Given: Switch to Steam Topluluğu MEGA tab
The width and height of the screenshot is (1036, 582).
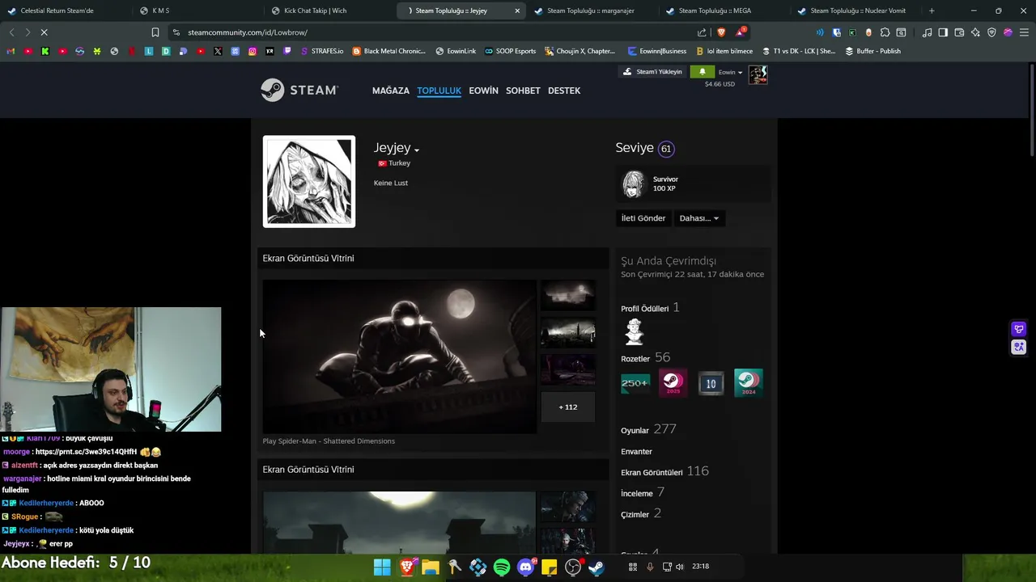Looking at the screenshot, I should [724, 11].
